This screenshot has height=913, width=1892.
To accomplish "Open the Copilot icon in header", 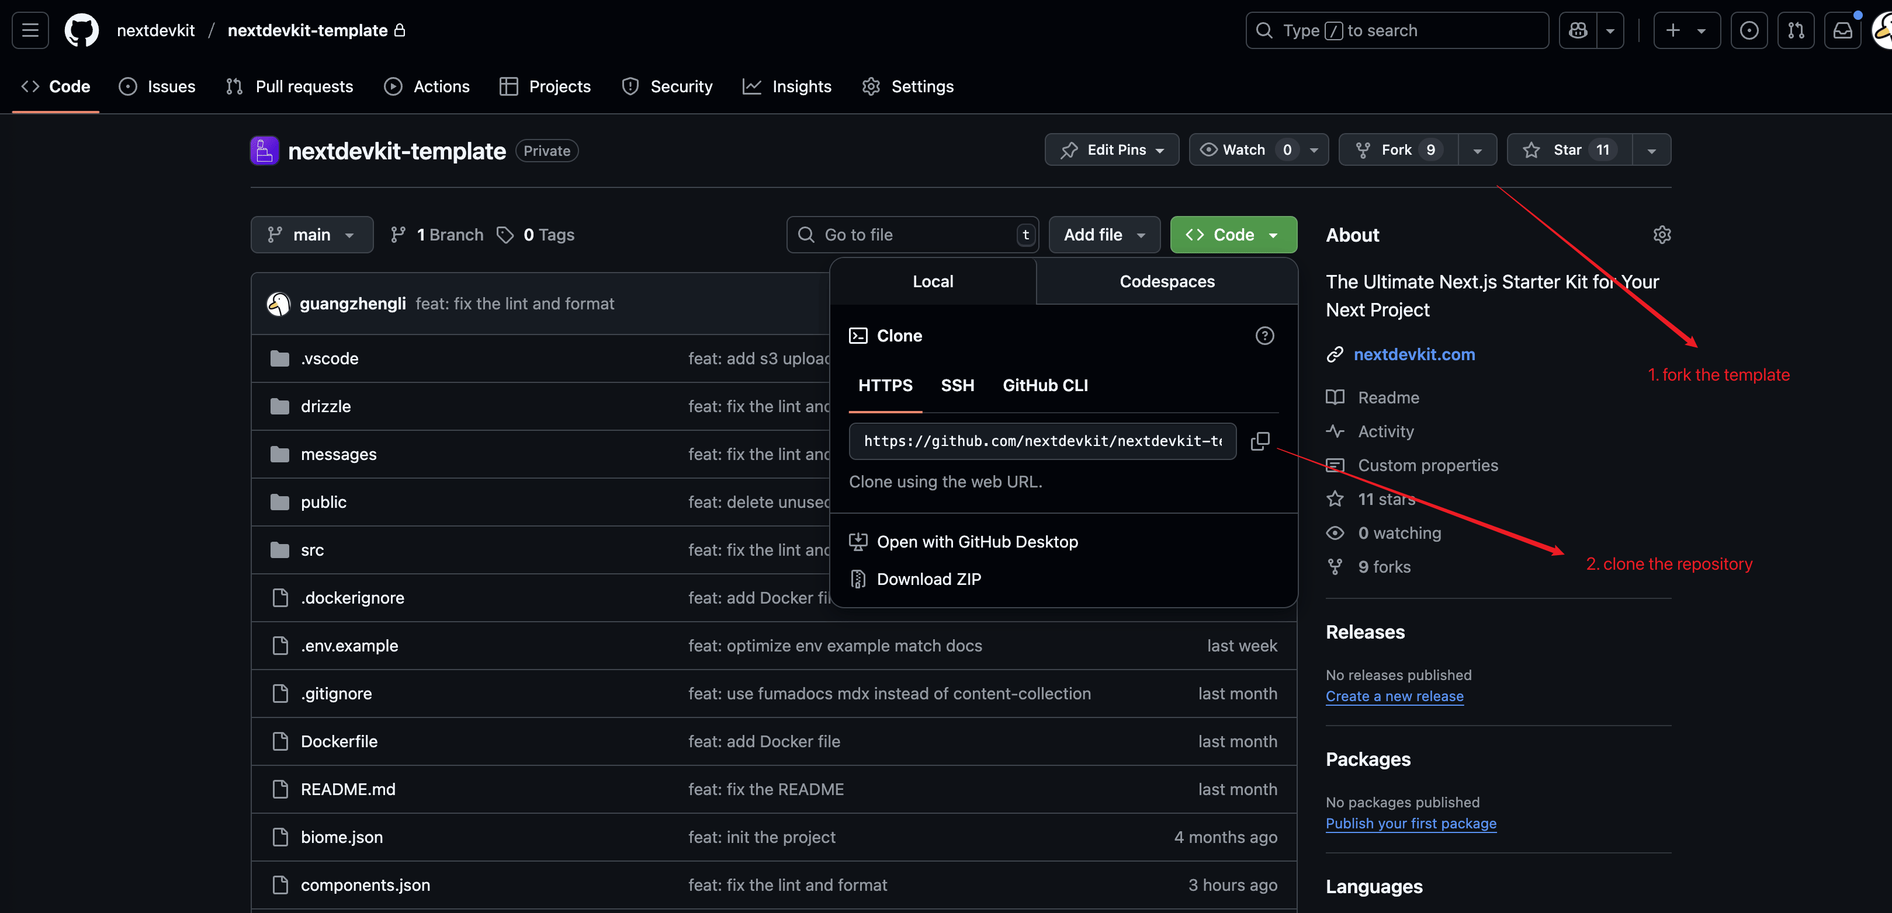I will click(1578, 30).
